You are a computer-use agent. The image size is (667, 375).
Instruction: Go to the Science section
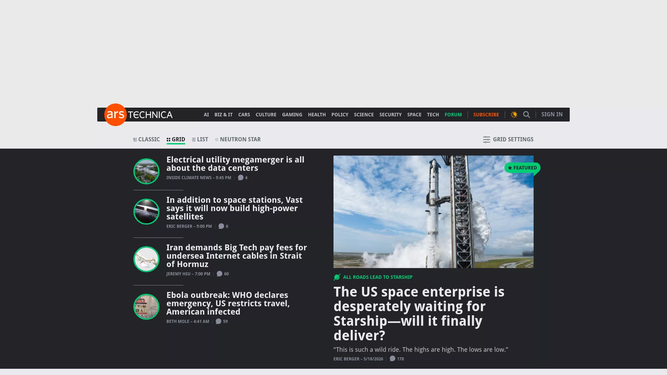tap(364, 115)
